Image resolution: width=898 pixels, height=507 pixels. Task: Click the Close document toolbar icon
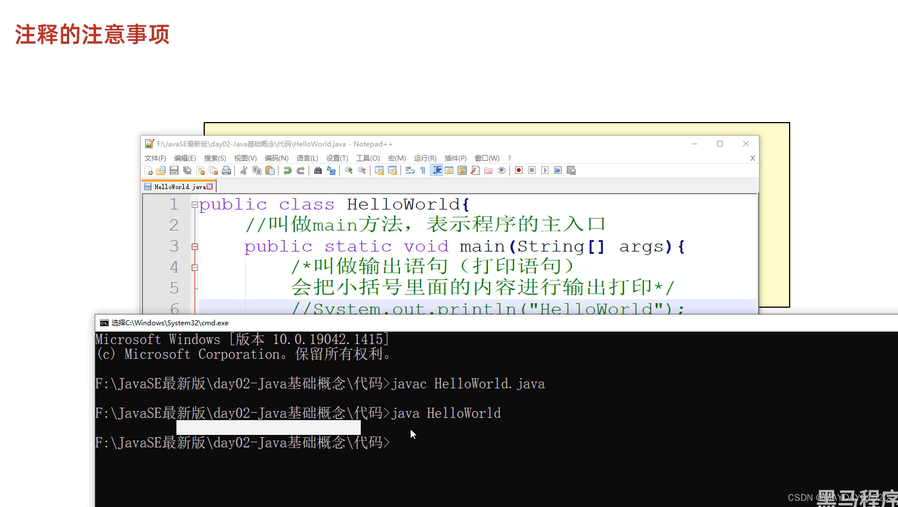tap(200, 170)
